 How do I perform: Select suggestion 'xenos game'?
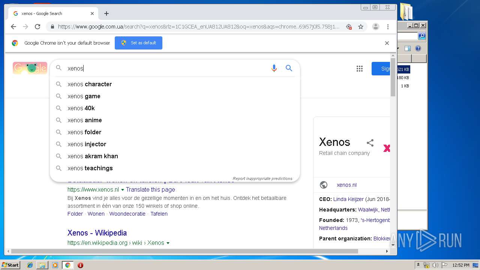[175, 96]
